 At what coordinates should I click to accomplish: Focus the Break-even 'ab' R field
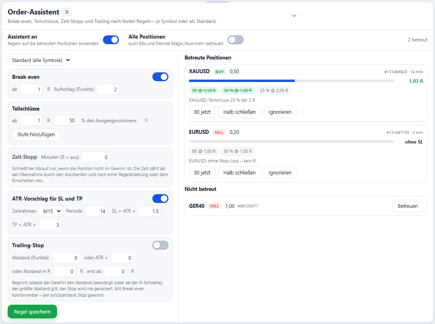click(31, 89)
